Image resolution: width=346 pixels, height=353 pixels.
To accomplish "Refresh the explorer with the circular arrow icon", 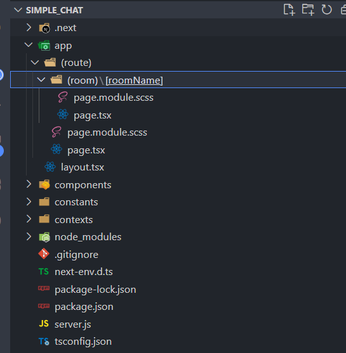I will tap(326, 10).
